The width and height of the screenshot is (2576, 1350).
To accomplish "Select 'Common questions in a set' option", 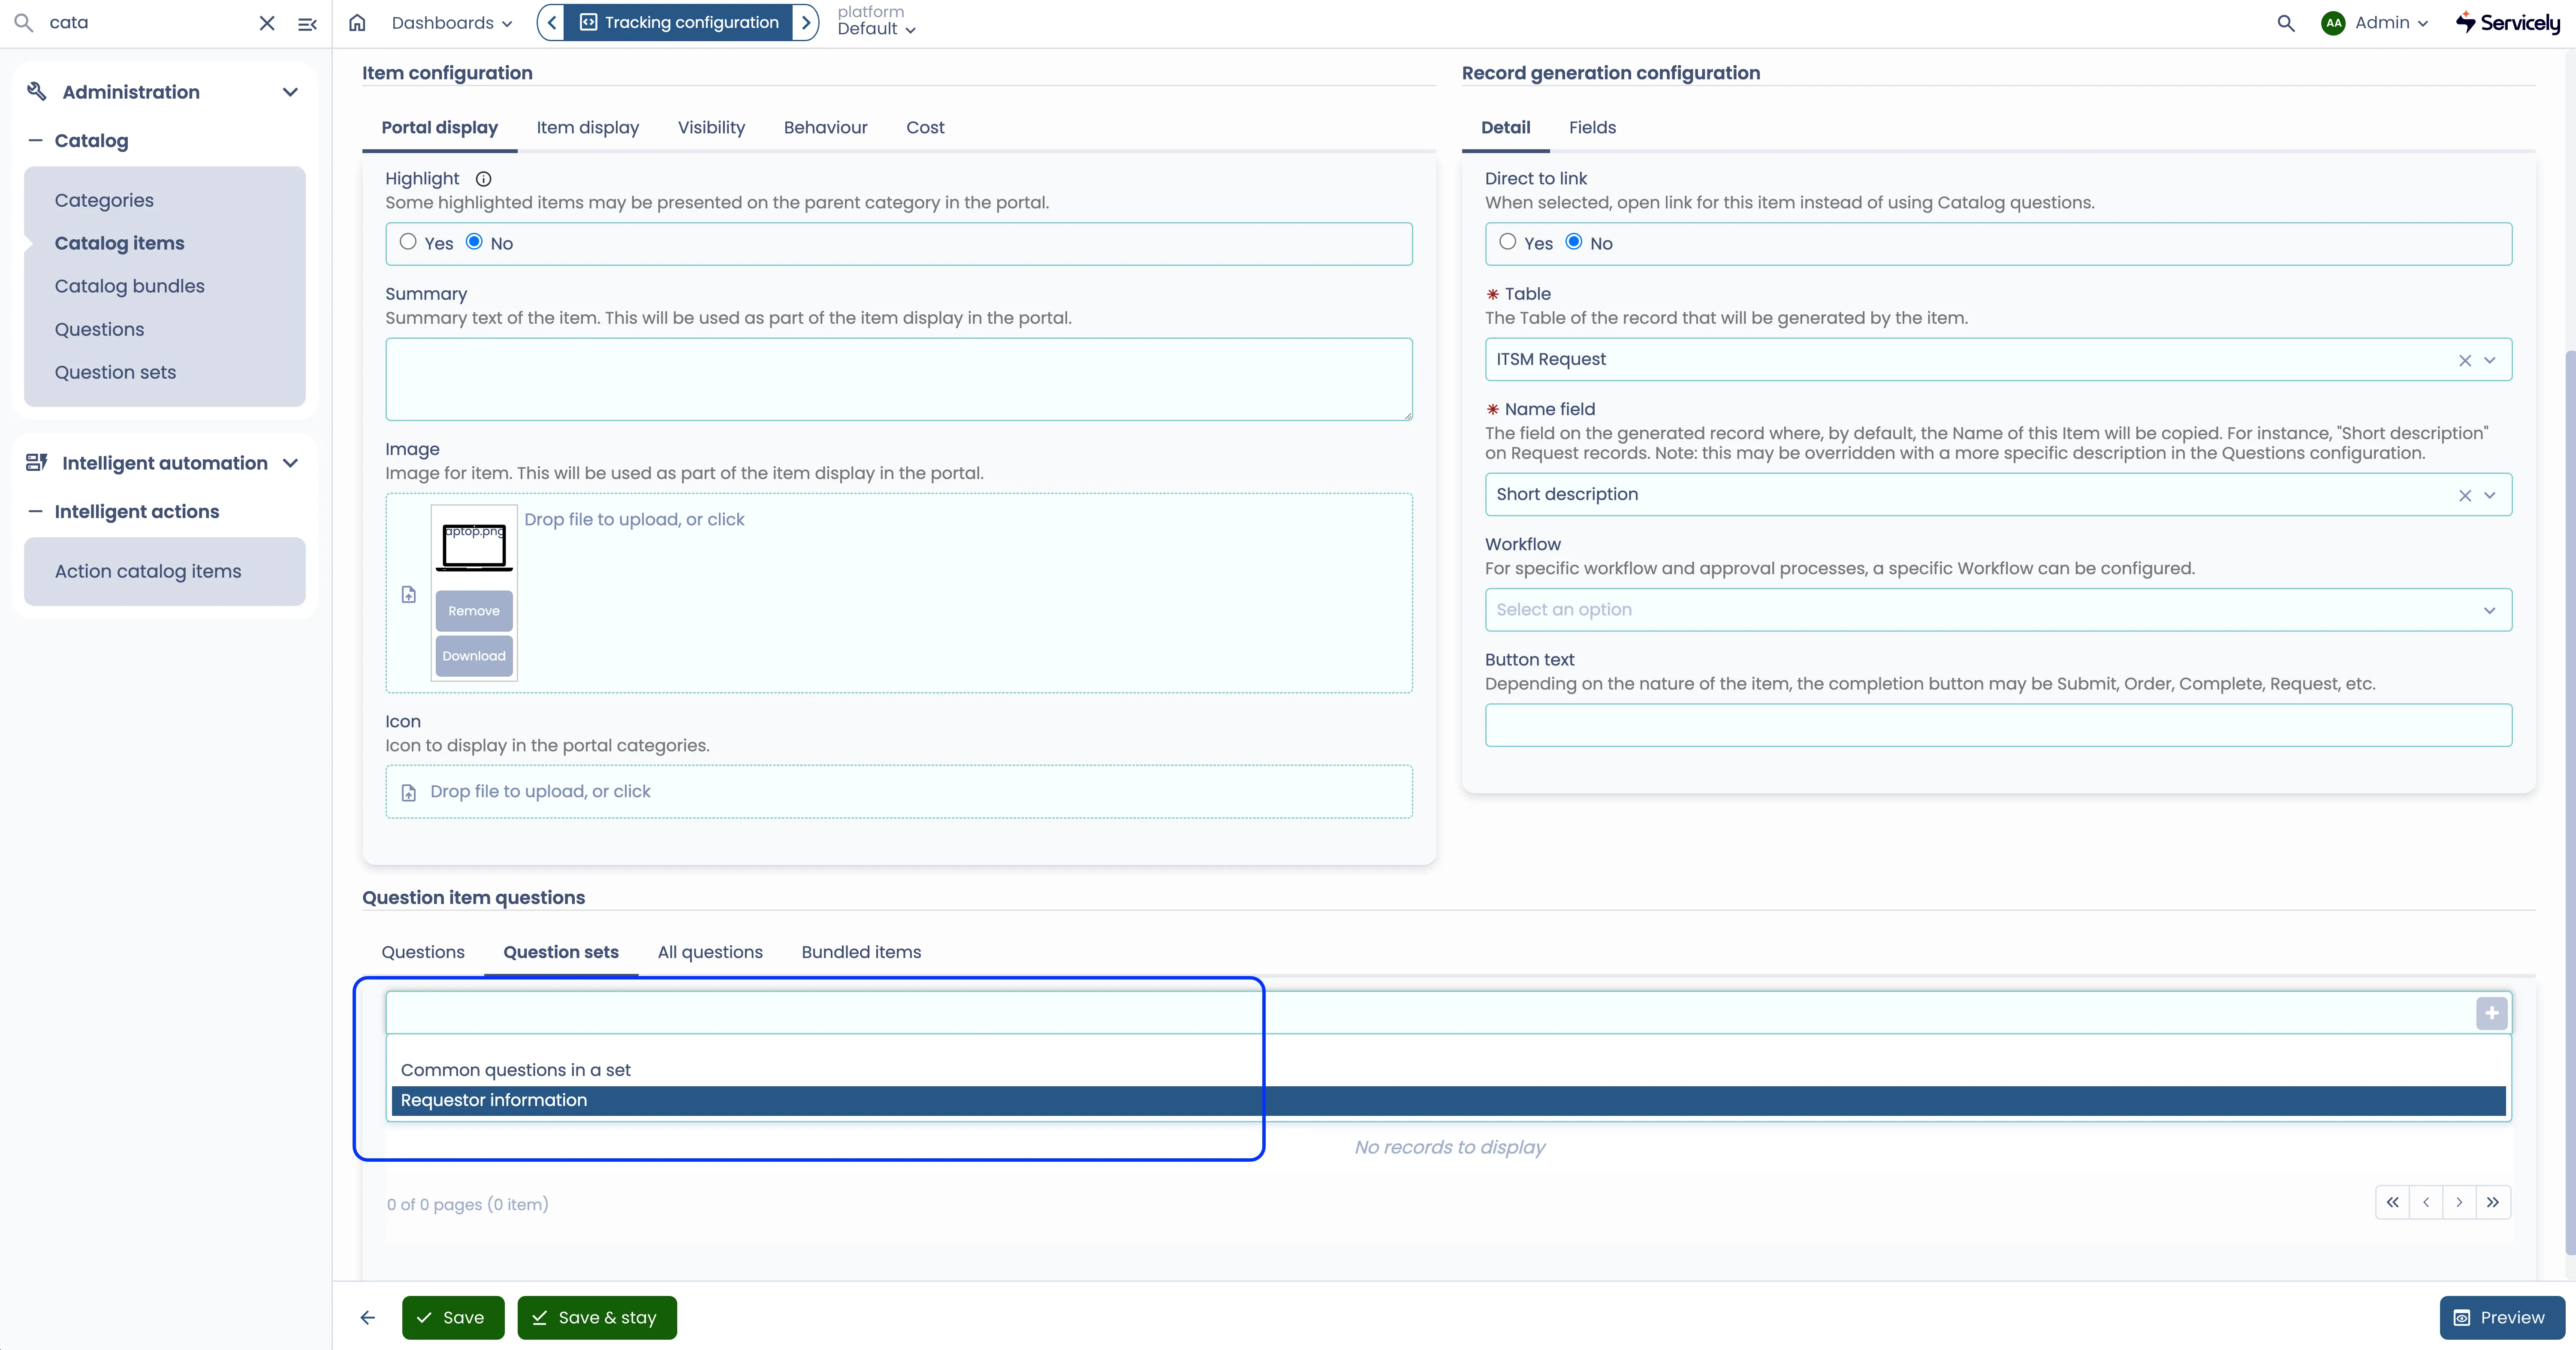I will pos(1448,1070).
